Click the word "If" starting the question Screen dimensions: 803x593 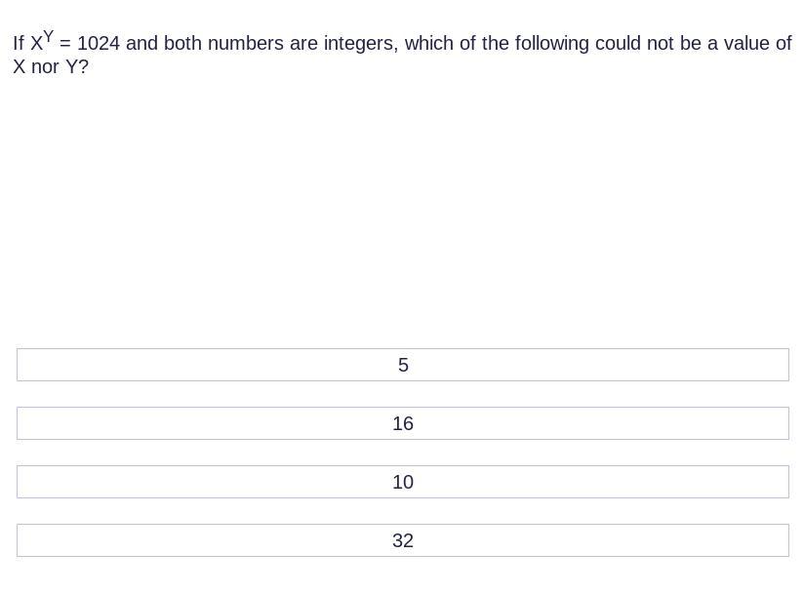(19, 44)
